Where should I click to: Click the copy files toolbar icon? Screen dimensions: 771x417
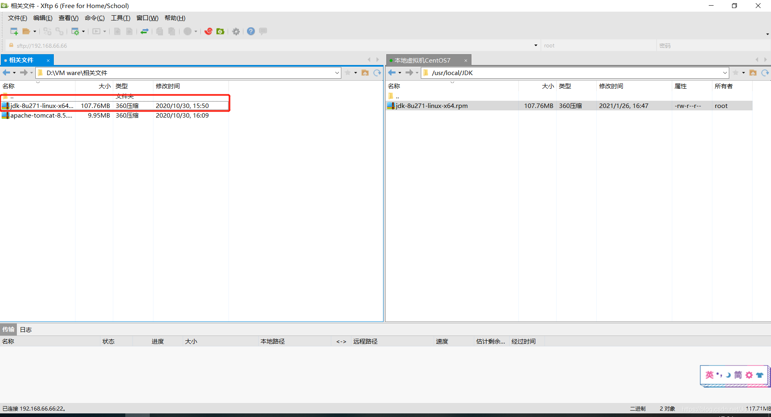(x=159, y=31)
